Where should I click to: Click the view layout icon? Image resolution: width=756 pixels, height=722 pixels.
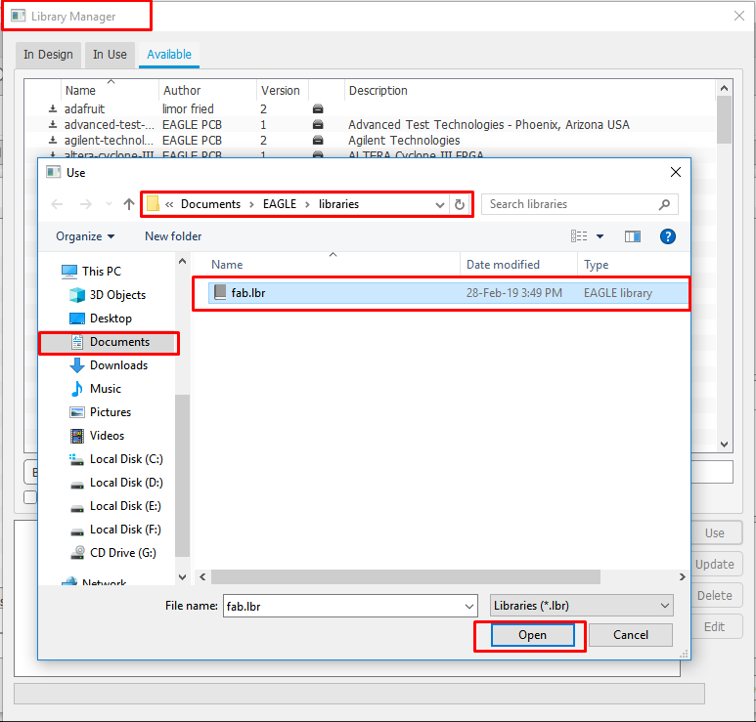pos(579,236)
